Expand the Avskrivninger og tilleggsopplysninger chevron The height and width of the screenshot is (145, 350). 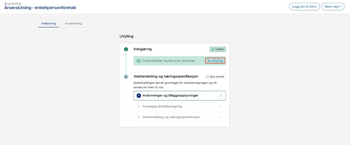coord(221,96)
